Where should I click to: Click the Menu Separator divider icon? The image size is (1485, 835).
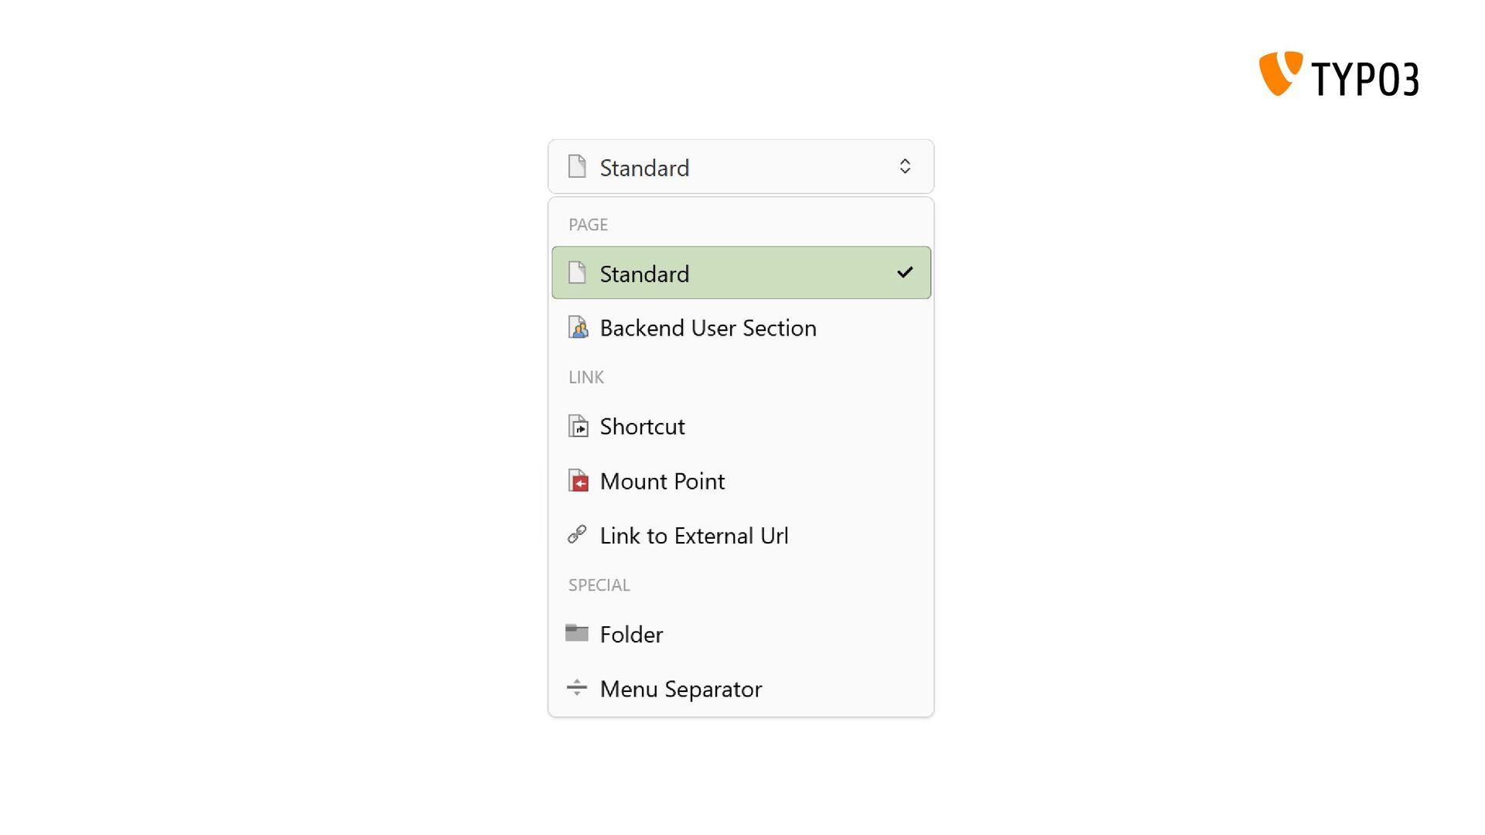pos(577,687)
